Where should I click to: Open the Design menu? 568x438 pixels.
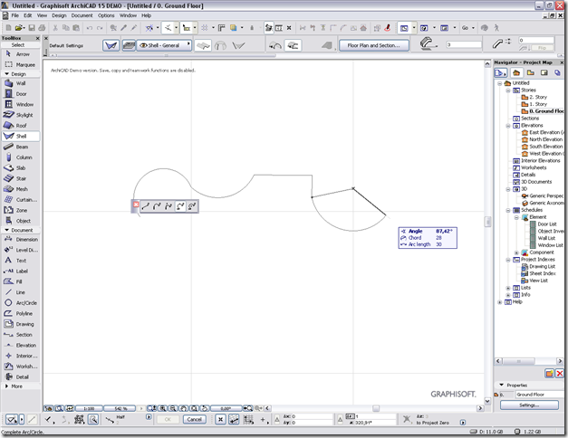click(x=59, y=15)
